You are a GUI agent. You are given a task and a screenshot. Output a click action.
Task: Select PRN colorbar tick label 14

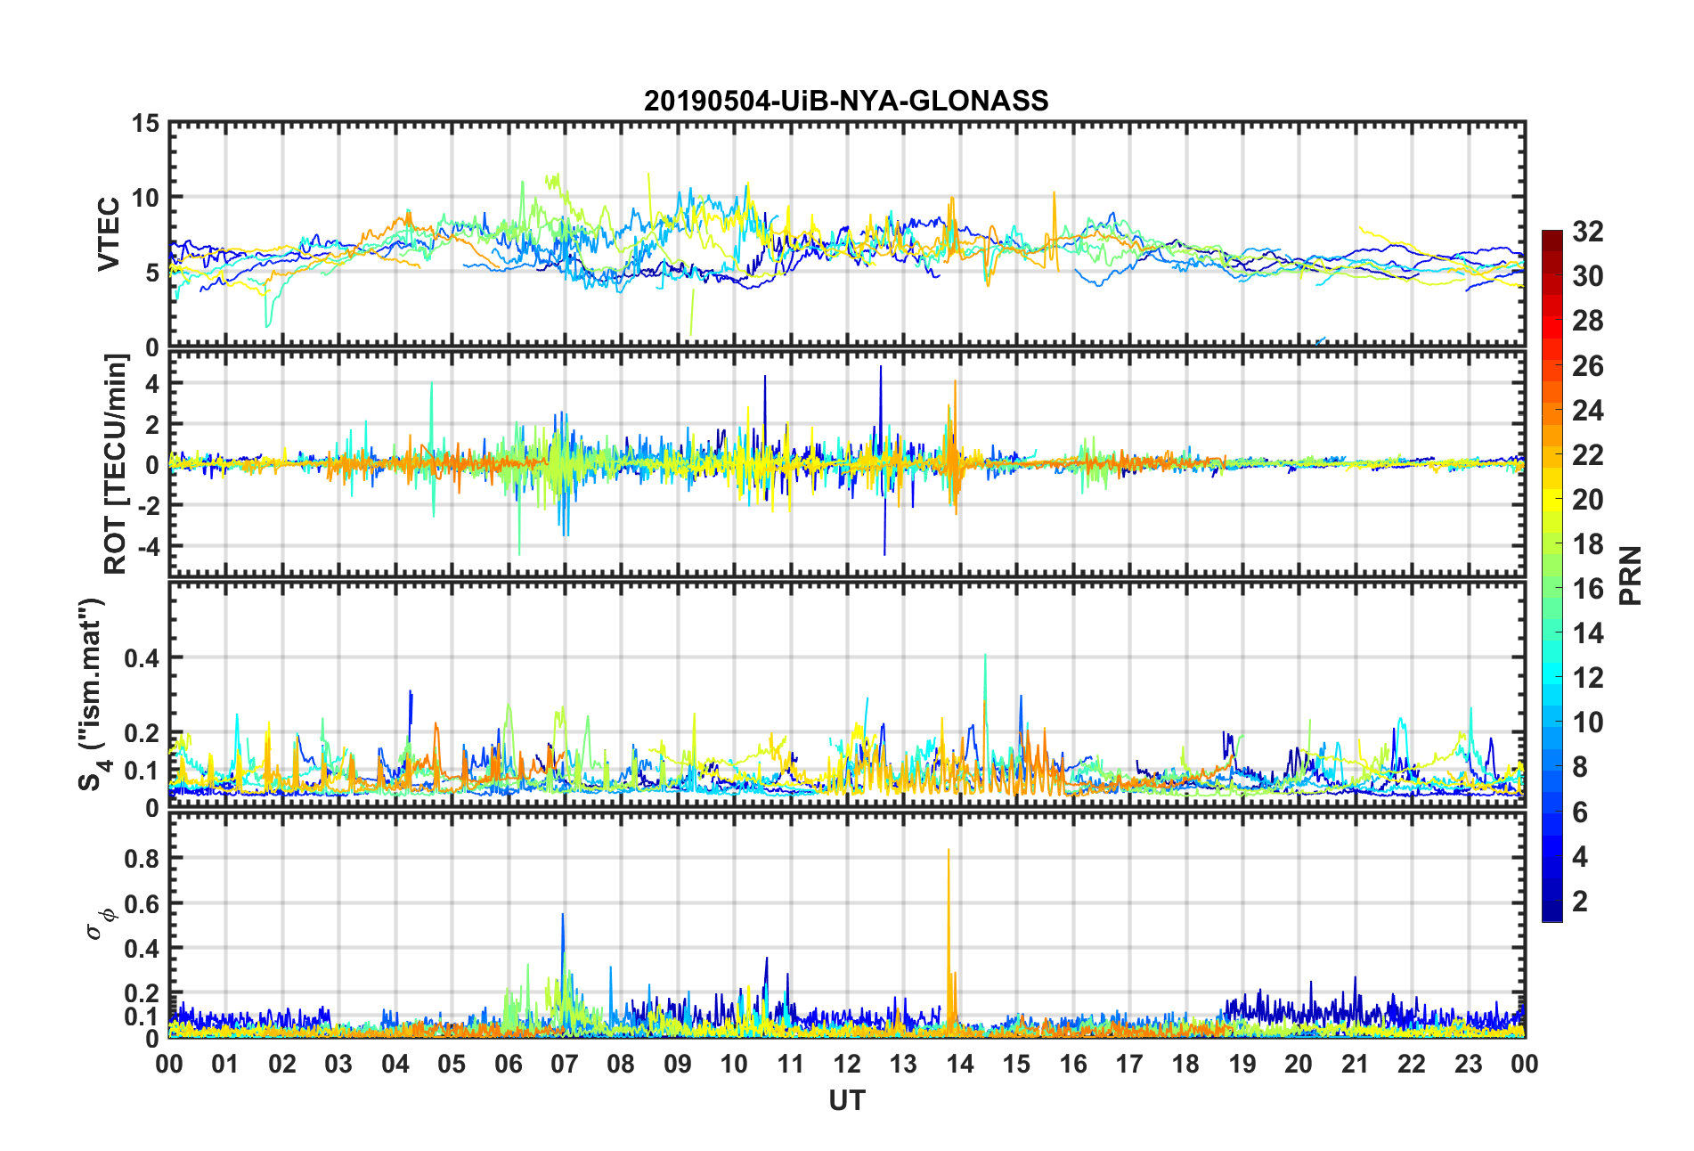click(x=1588, y=633)
